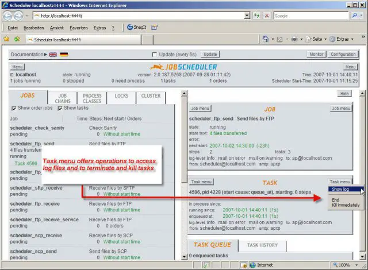This screenshot has height=270, width=368.
Task: Switch to the Process Classes tab
Action: tap(92, 98)
